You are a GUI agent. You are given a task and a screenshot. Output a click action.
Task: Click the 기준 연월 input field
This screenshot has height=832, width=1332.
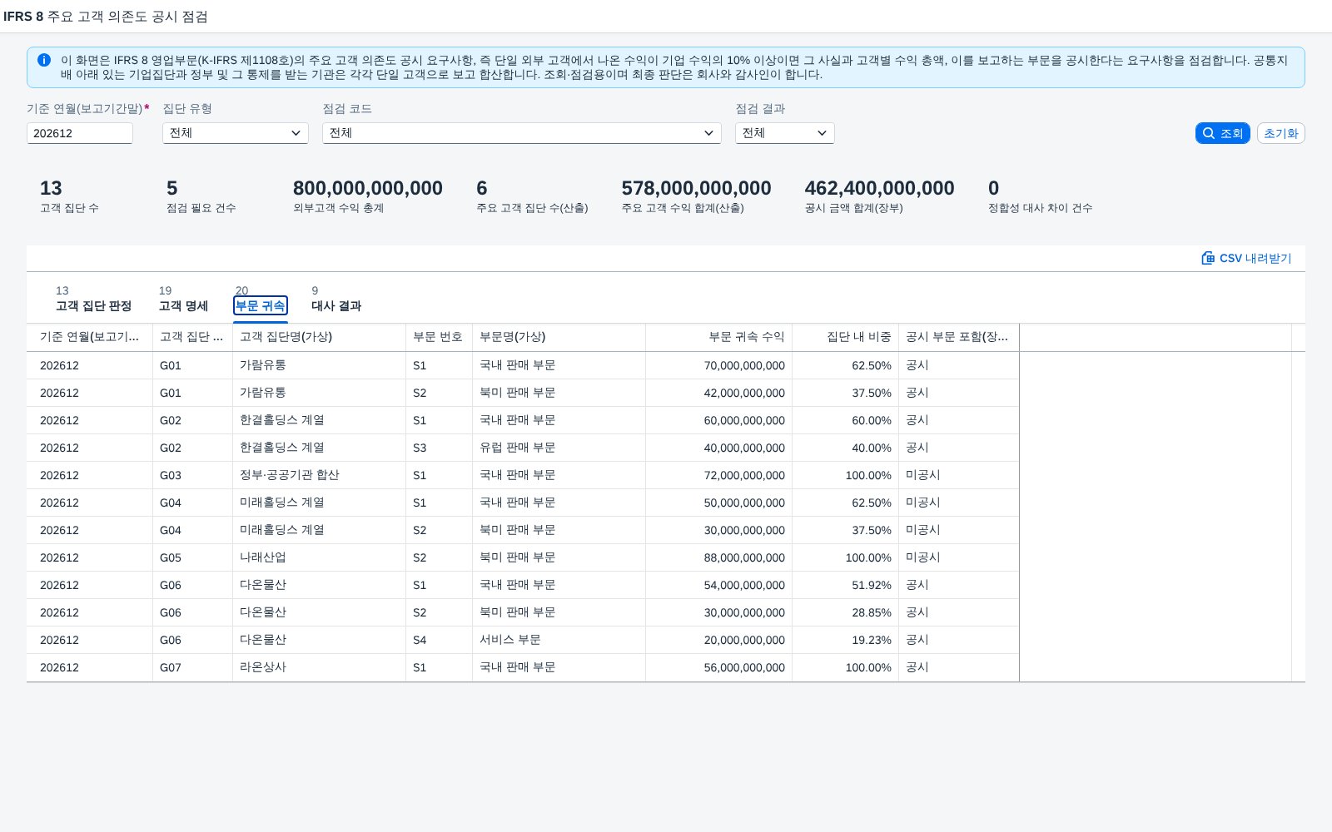(x=80, y=133)
